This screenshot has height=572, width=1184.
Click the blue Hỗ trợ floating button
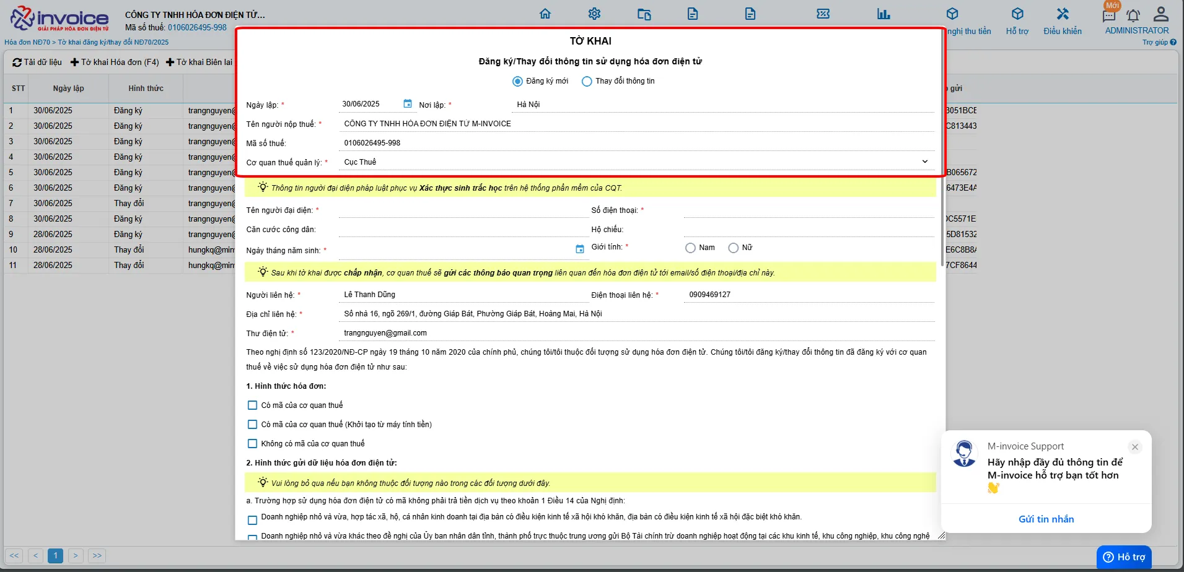[1124, 557]
